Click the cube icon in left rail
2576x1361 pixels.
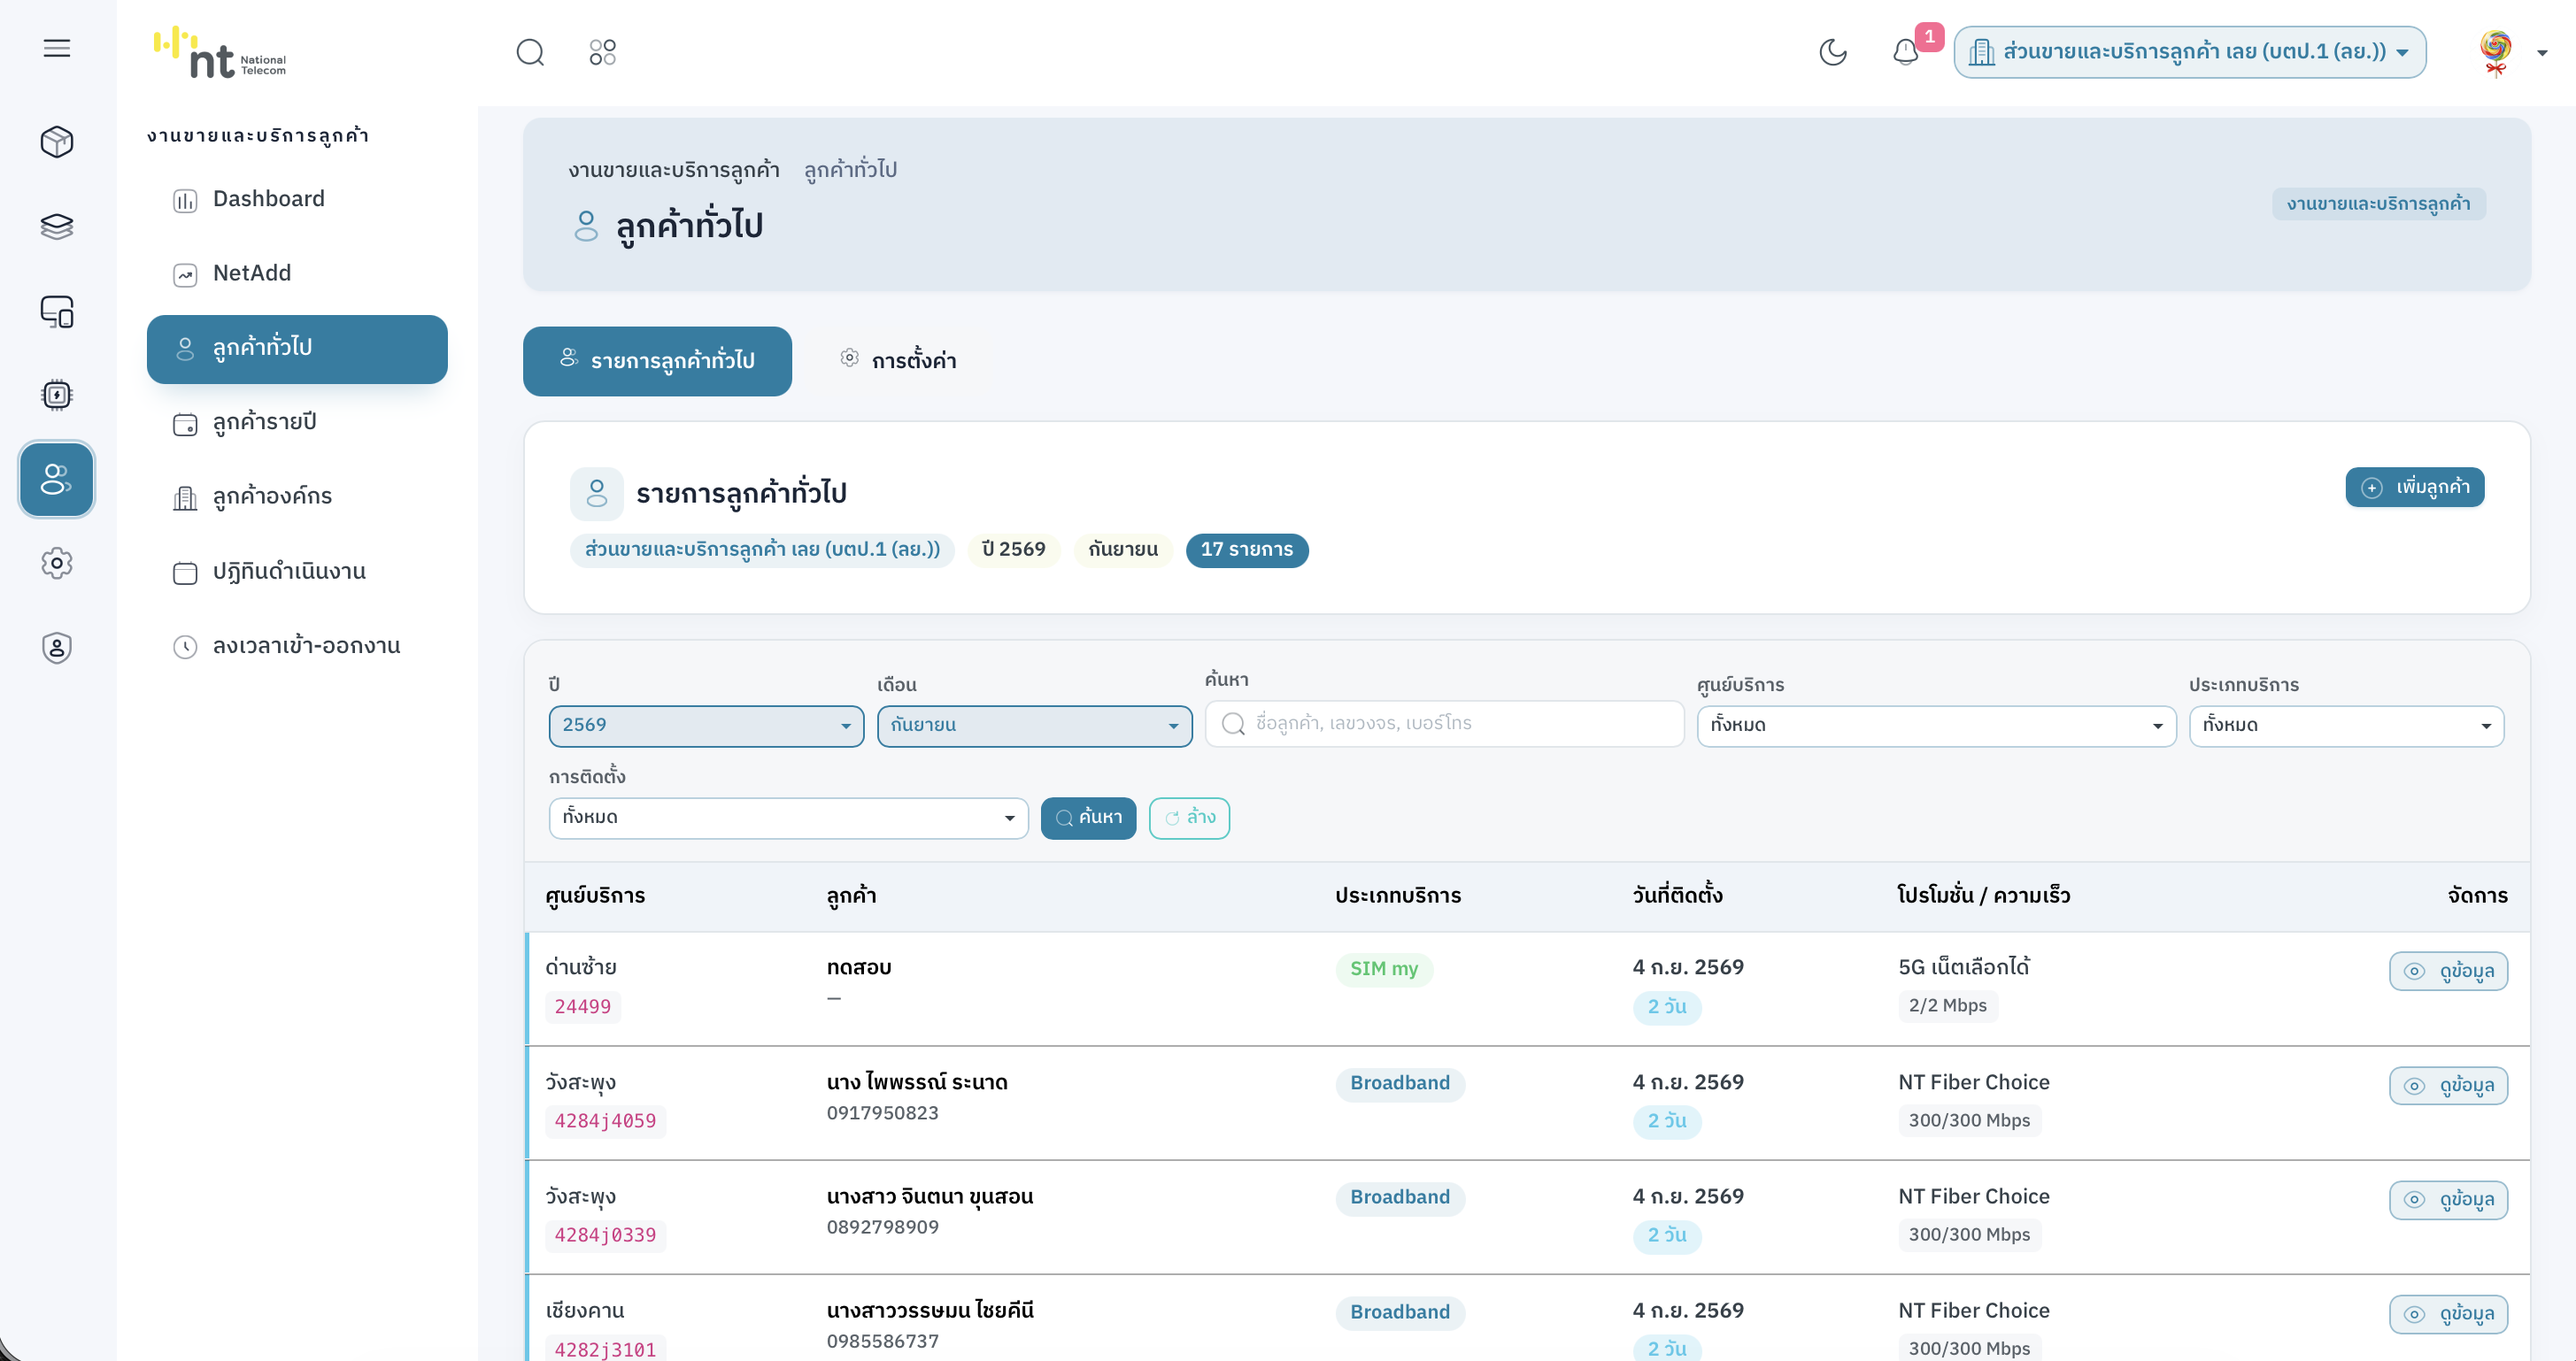pos(57,142)
